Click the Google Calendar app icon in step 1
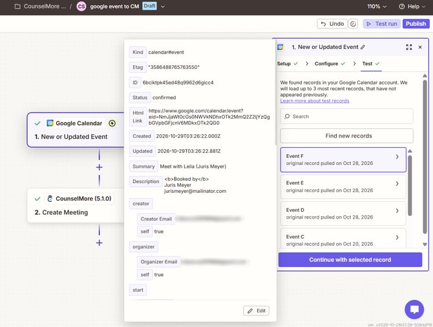The height and width of the screenshot is (327, 433). pos(50,123)
